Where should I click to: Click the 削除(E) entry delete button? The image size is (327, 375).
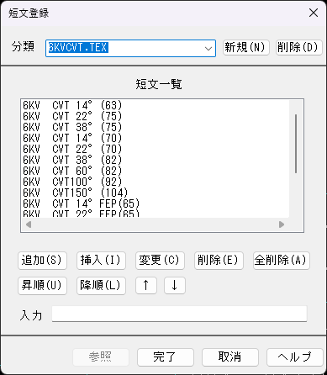point(219,261)
